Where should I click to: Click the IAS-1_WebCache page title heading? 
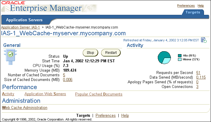63,33
